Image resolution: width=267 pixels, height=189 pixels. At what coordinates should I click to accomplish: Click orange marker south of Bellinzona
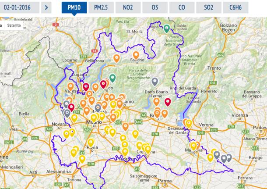coord(116,58)
